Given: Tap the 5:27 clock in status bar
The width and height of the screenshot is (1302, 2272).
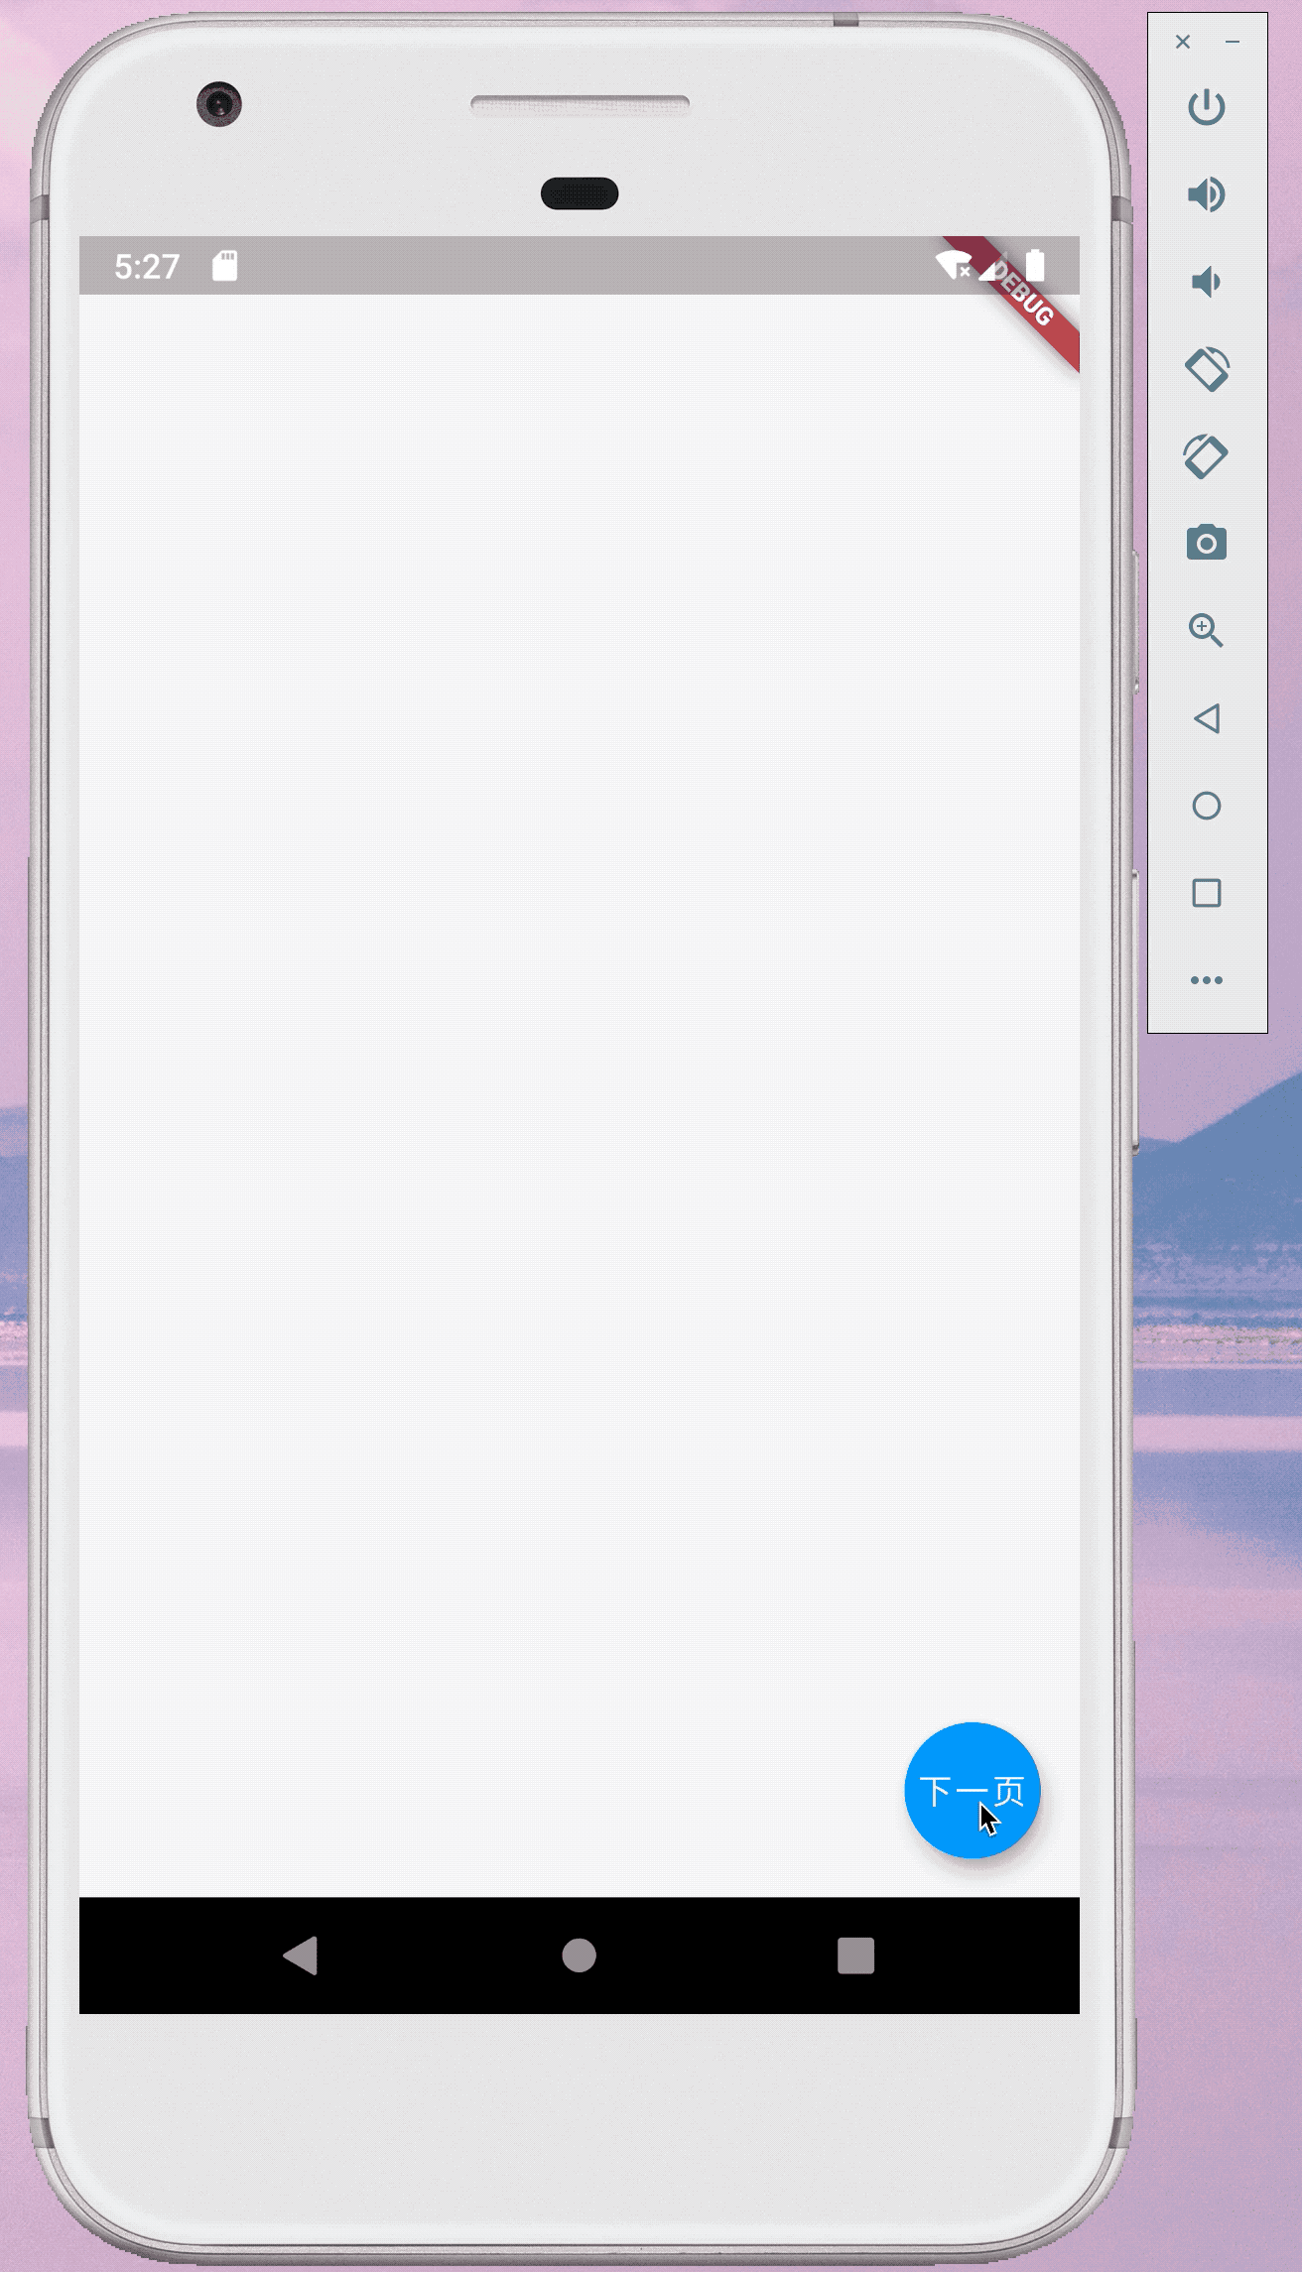Looking at the screenshot, I should tap(147, 267).
